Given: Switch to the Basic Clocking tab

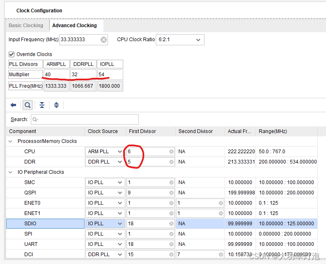Looking at the screenshot, I should 26,26.
